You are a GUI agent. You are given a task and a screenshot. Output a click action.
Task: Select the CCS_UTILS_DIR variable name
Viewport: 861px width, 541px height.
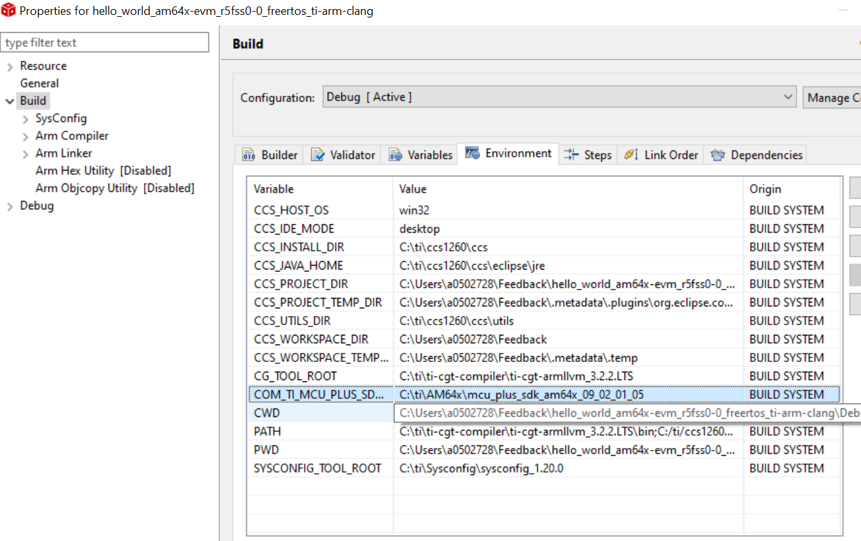coord(292,321)
